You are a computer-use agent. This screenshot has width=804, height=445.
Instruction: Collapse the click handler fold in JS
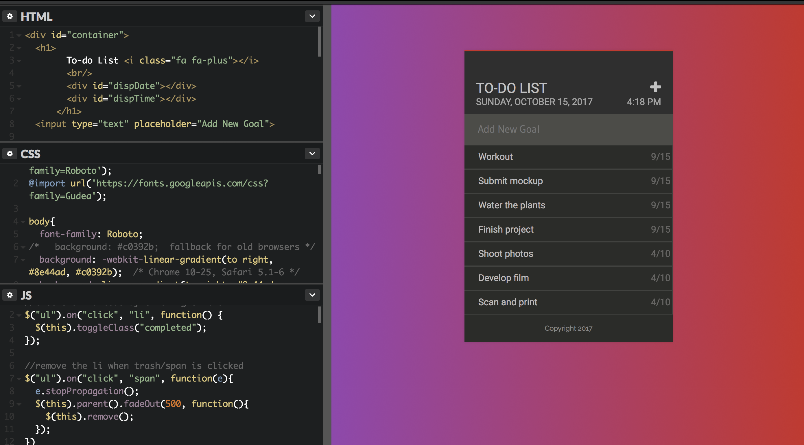coord(19,315)
